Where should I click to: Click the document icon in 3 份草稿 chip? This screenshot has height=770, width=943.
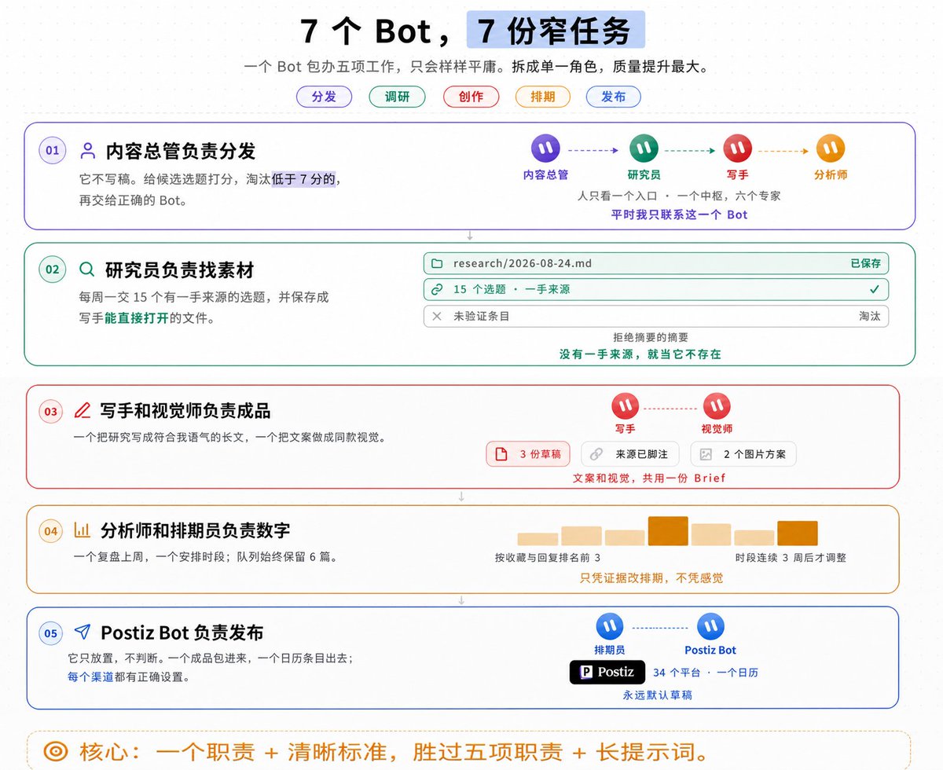coord(501,454)
